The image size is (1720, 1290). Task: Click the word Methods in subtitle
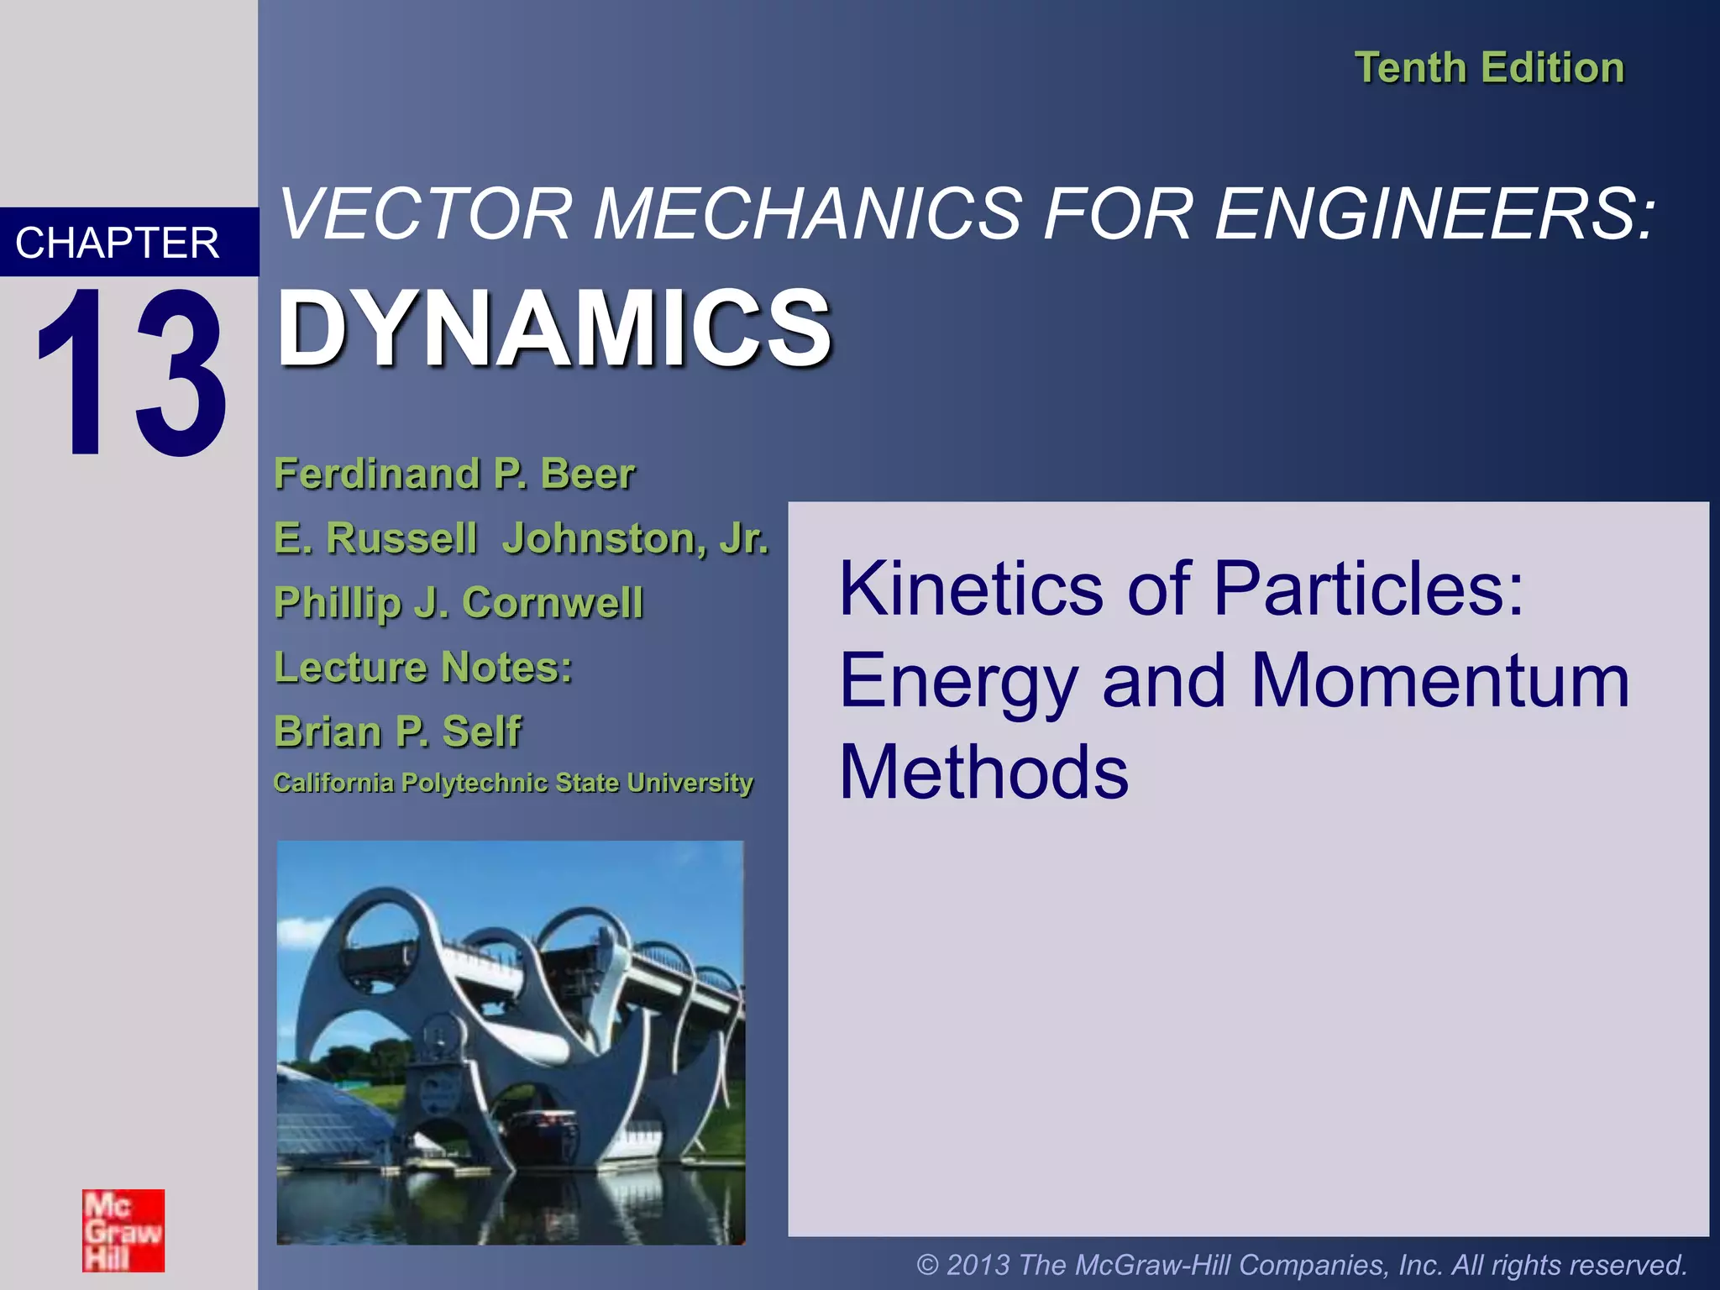click(x=984, y=772)
